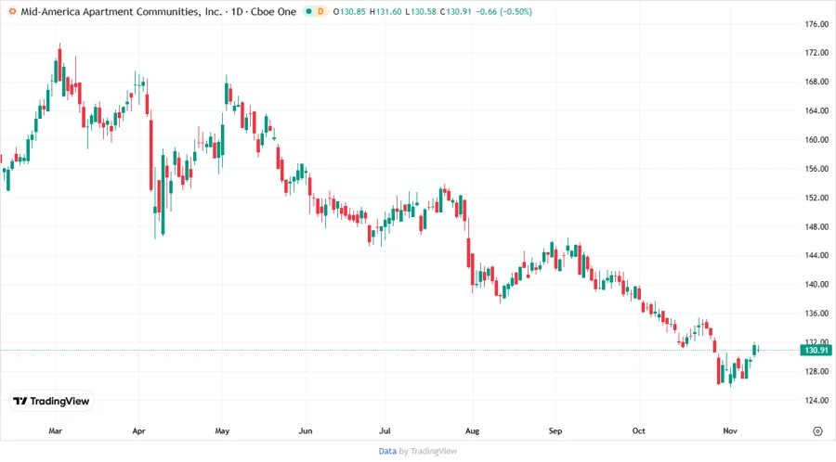Click the close value C130.91
This screenshot has width=836, height=462.
tap(456, 11)
